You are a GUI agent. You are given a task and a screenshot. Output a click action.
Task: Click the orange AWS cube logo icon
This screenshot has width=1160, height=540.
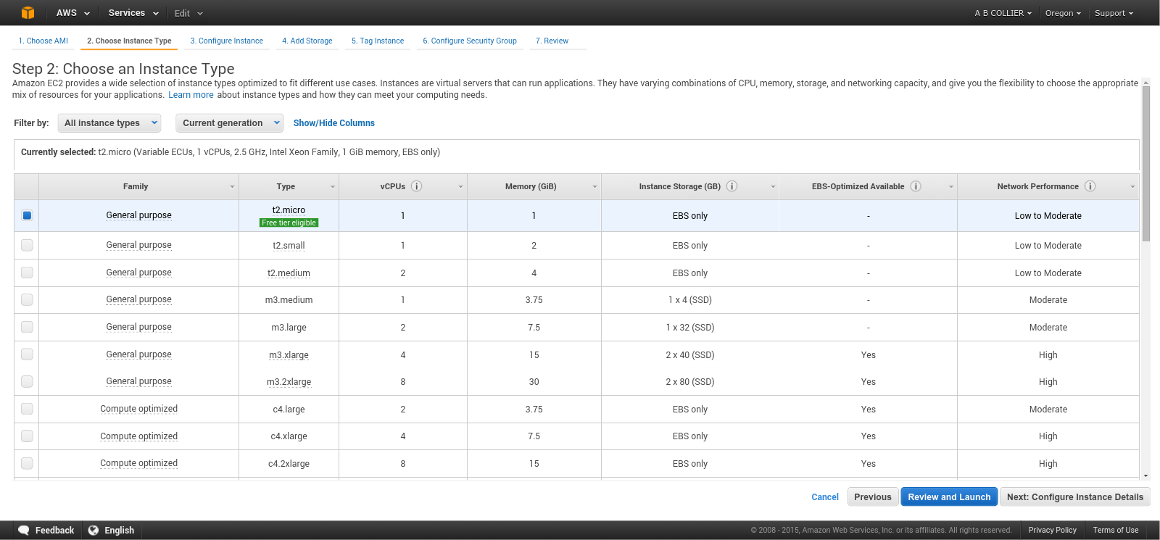tap(28, 13)
